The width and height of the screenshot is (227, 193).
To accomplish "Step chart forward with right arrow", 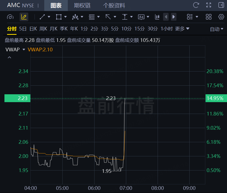I will click(174, 17).
